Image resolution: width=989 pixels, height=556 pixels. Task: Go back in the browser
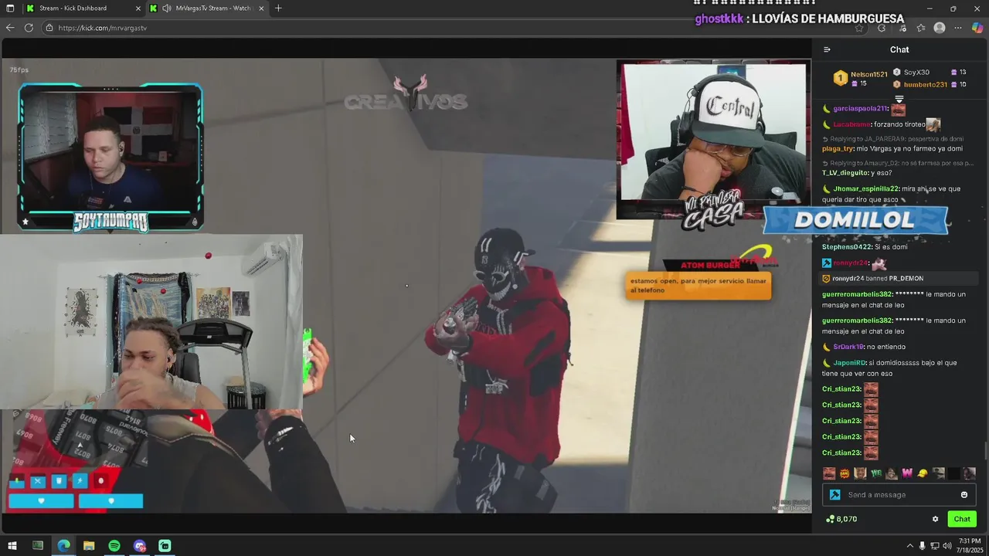coord(9,28)
